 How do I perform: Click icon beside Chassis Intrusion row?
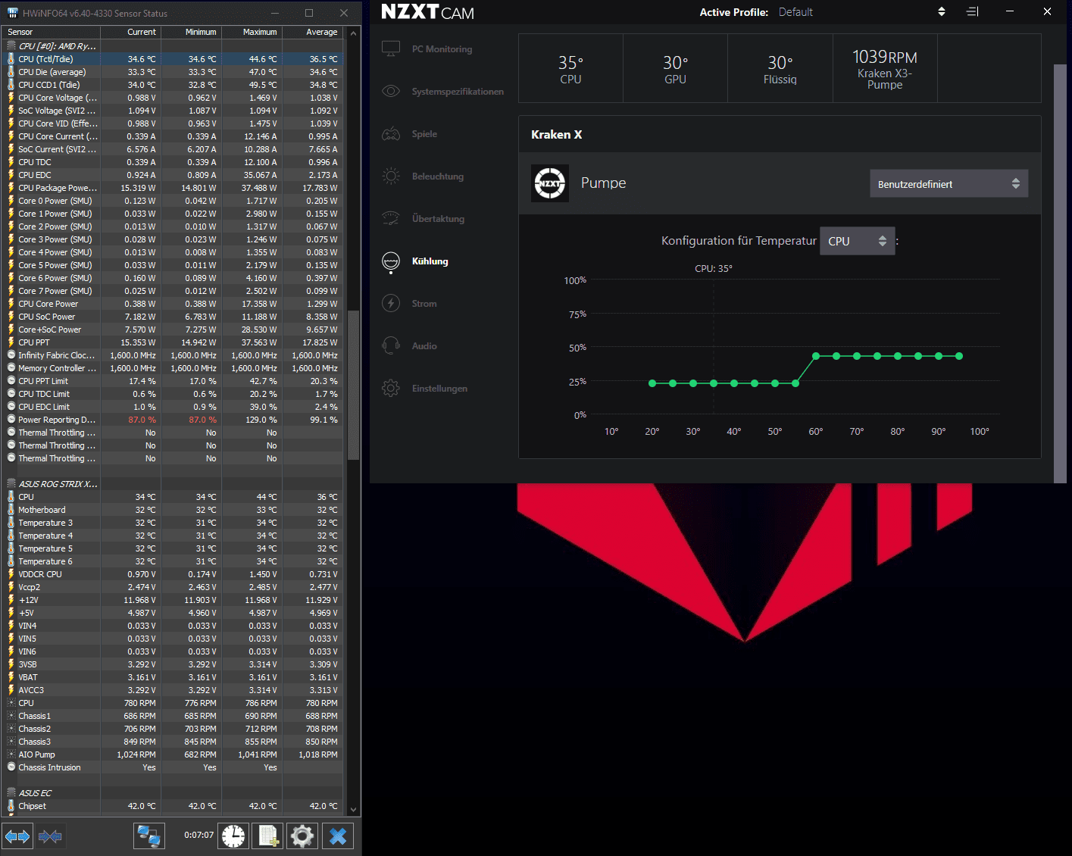tap(11, 767)
